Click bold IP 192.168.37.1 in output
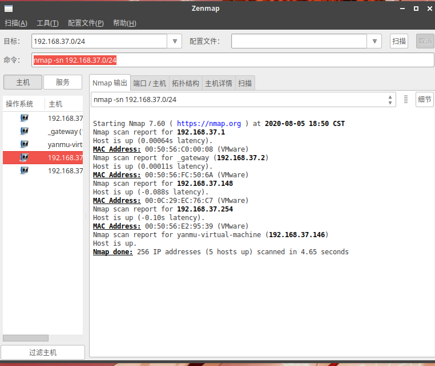 (201, 132)
